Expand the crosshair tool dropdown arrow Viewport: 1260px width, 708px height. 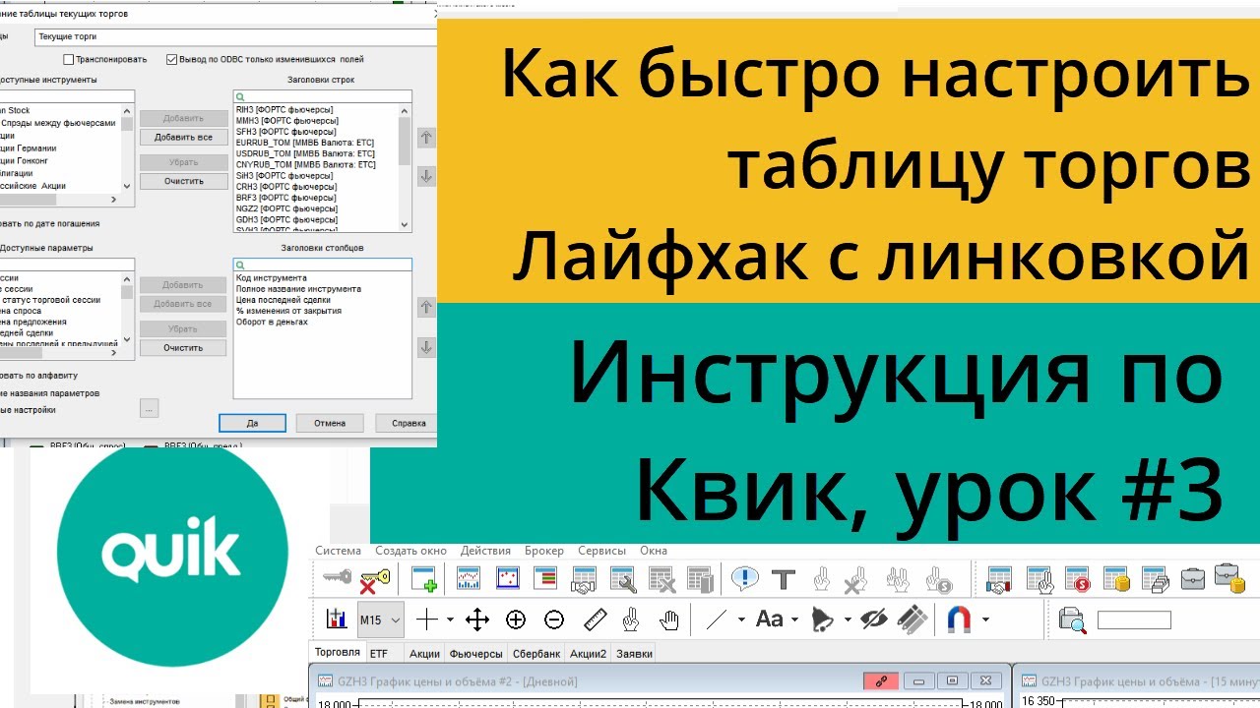click(x=450, y=620)
